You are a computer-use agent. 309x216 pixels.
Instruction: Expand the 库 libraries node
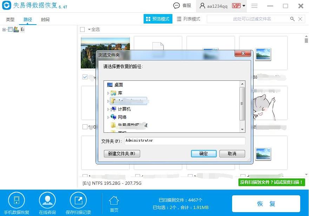click(108, 93)
